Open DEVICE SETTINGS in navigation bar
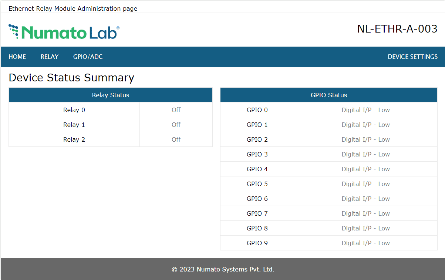Viewport: 445px width, 280px height. coord(412,57)
